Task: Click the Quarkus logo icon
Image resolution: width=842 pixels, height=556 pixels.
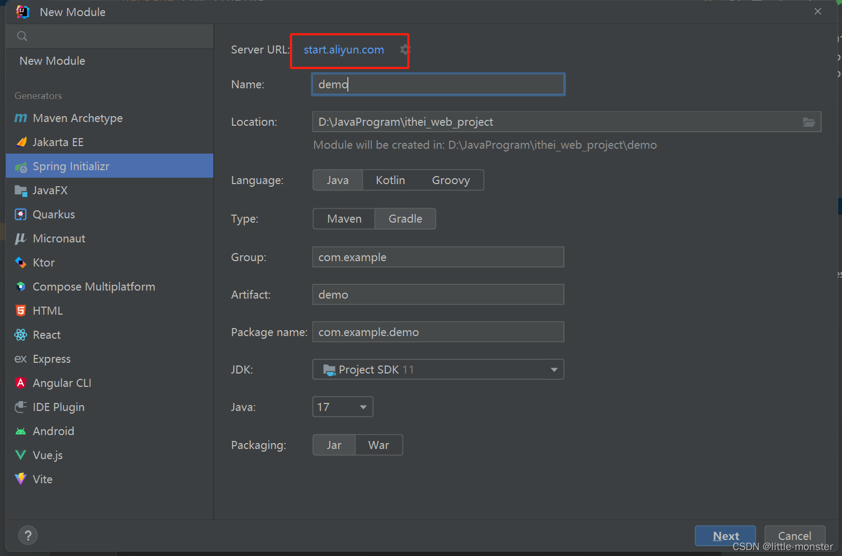Action: pos(21,215)
